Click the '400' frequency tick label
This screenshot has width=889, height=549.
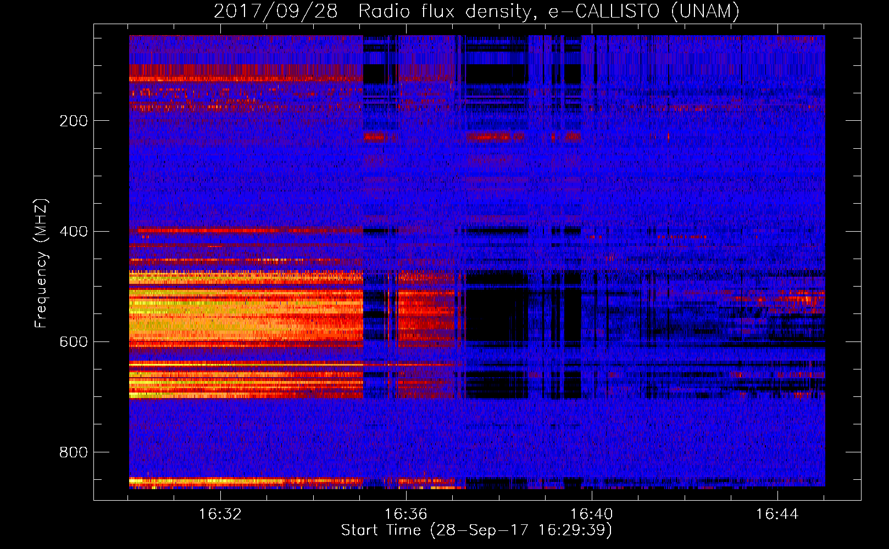click(74, 232)
